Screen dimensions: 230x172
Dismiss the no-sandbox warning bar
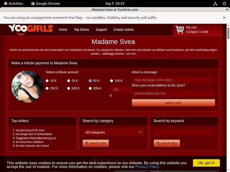coord(224,18)
